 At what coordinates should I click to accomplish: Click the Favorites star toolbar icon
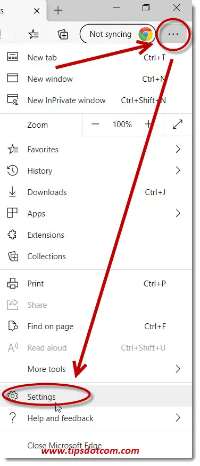pyautogui.click(x=34, y=35)
